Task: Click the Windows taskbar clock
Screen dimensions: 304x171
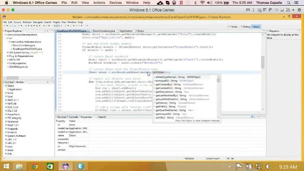Action: [288, 167]
